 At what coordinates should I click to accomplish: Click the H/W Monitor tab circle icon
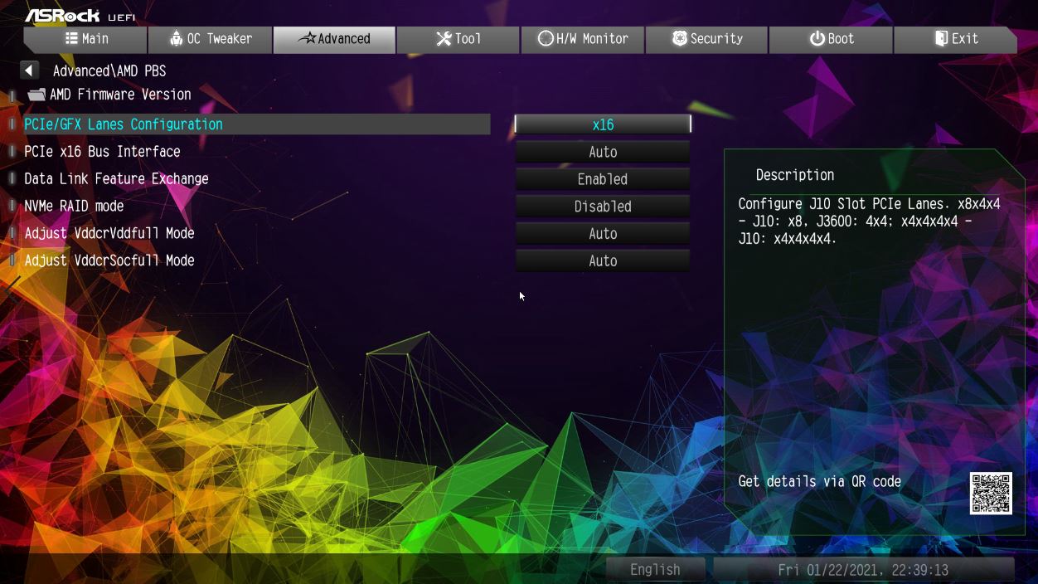[546, 38]
